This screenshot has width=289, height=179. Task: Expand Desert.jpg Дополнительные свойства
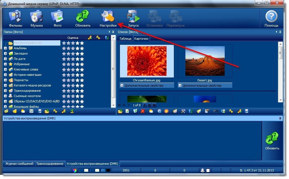(x=180, y=86)
